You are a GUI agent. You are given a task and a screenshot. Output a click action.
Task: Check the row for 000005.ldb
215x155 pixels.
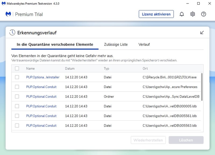point(17,106)
